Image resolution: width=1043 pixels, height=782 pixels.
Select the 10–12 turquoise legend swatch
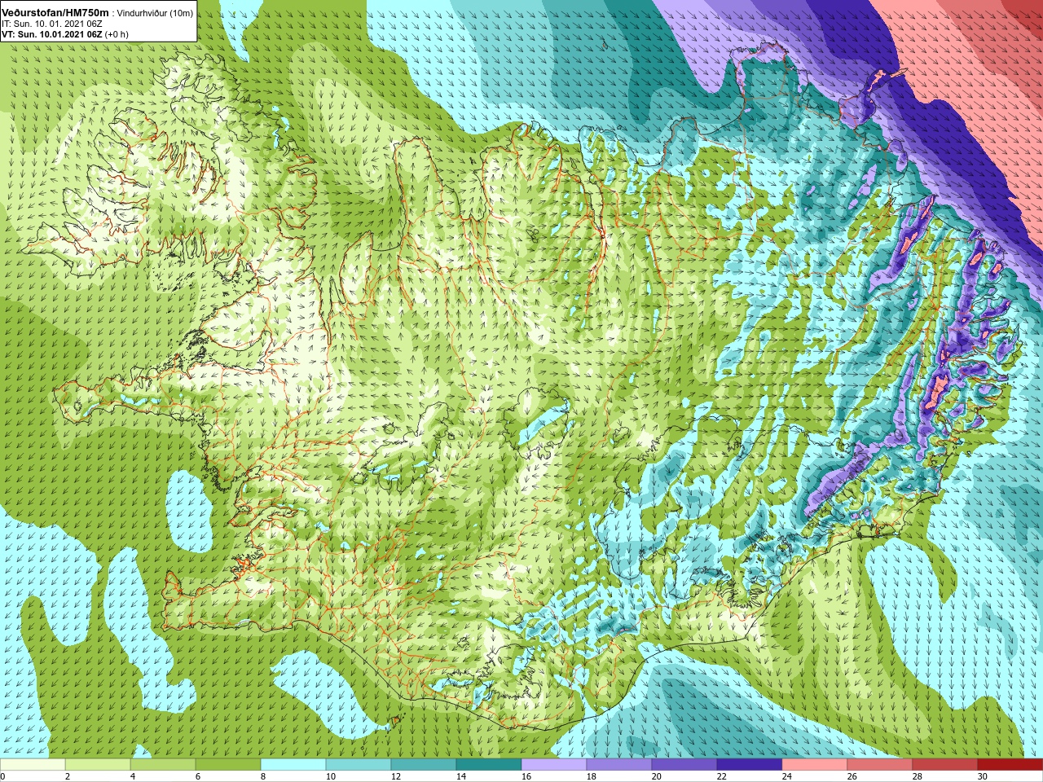(x=359, y=765)
